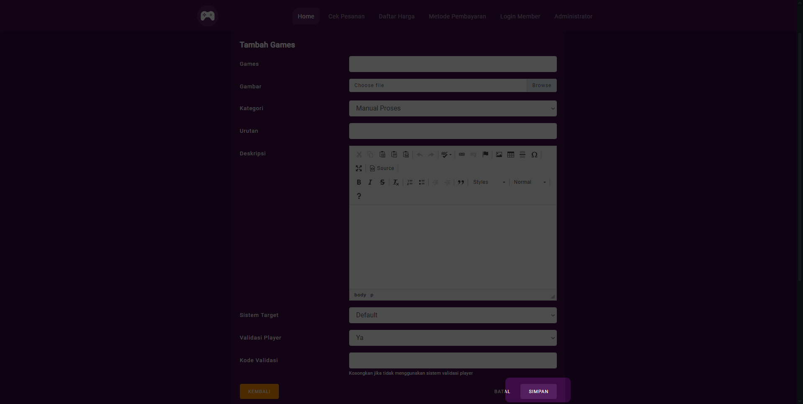Grab the editor resize handle corner
The width and height of the screenshot is (803, 404).
(x=553, y=296)
